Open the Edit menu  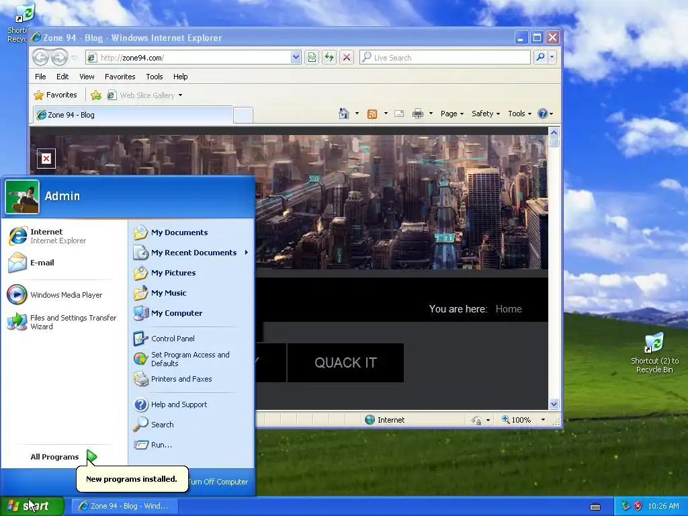pos(62,77)
